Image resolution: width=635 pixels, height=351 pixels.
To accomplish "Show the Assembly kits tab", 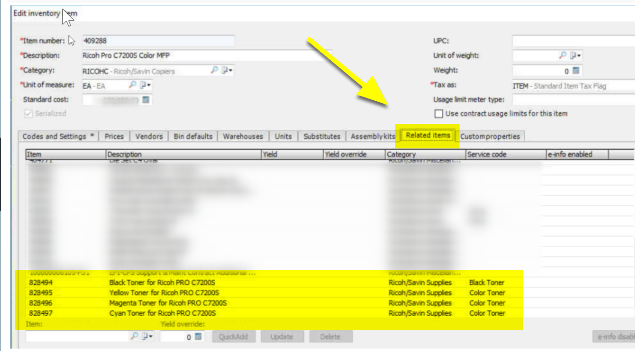I will coord(373,136).
